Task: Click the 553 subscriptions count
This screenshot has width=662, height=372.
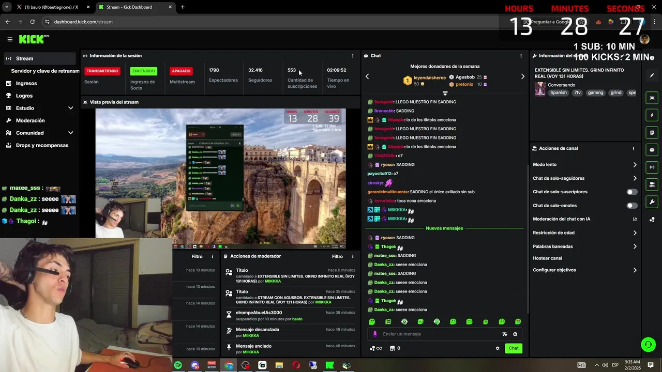Action: click(292, 70)
